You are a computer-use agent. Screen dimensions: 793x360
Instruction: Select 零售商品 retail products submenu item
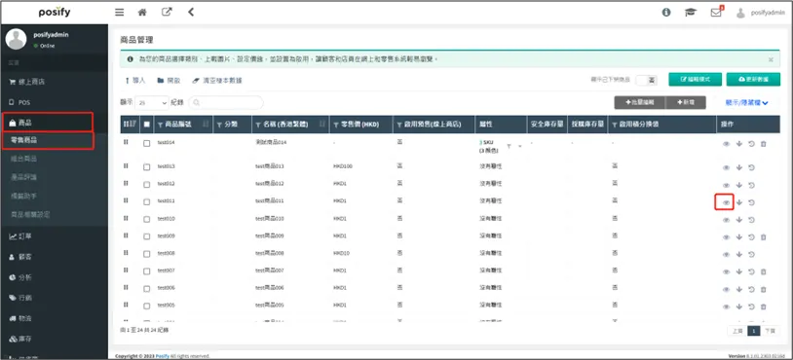(48, 140)
